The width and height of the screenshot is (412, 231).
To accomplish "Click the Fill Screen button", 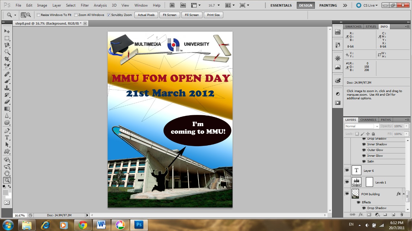I will (192, 15).
